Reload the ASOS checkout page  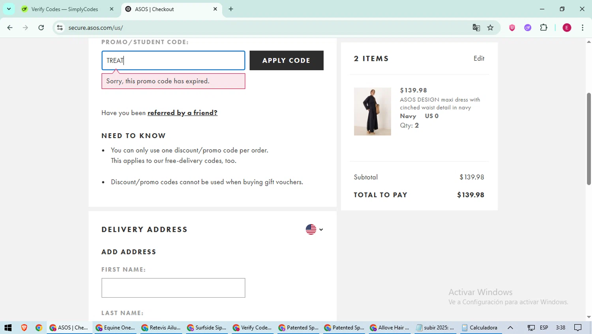tap(41, 28)
